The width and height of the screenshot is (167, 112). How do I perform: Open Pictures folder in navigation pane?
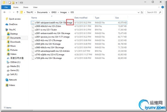(x=14, y=50)
